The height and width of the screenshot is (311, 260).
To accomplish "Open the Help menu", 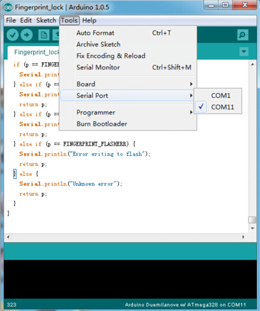I will pos(89,20).
